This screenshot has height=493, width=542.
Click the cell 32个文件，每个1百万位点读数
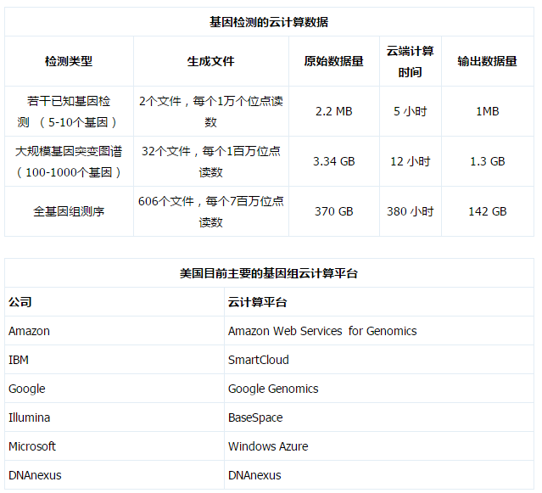[211, 161]
